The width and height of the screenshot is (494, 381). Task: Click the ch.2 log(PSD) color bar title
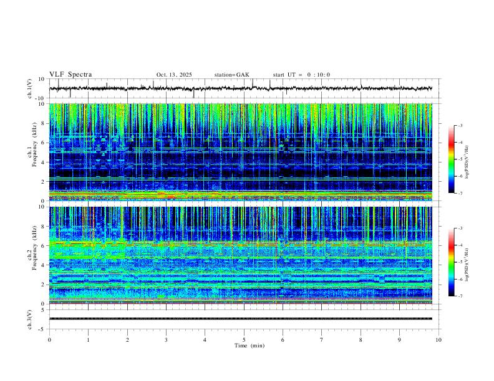coord(467,265)
